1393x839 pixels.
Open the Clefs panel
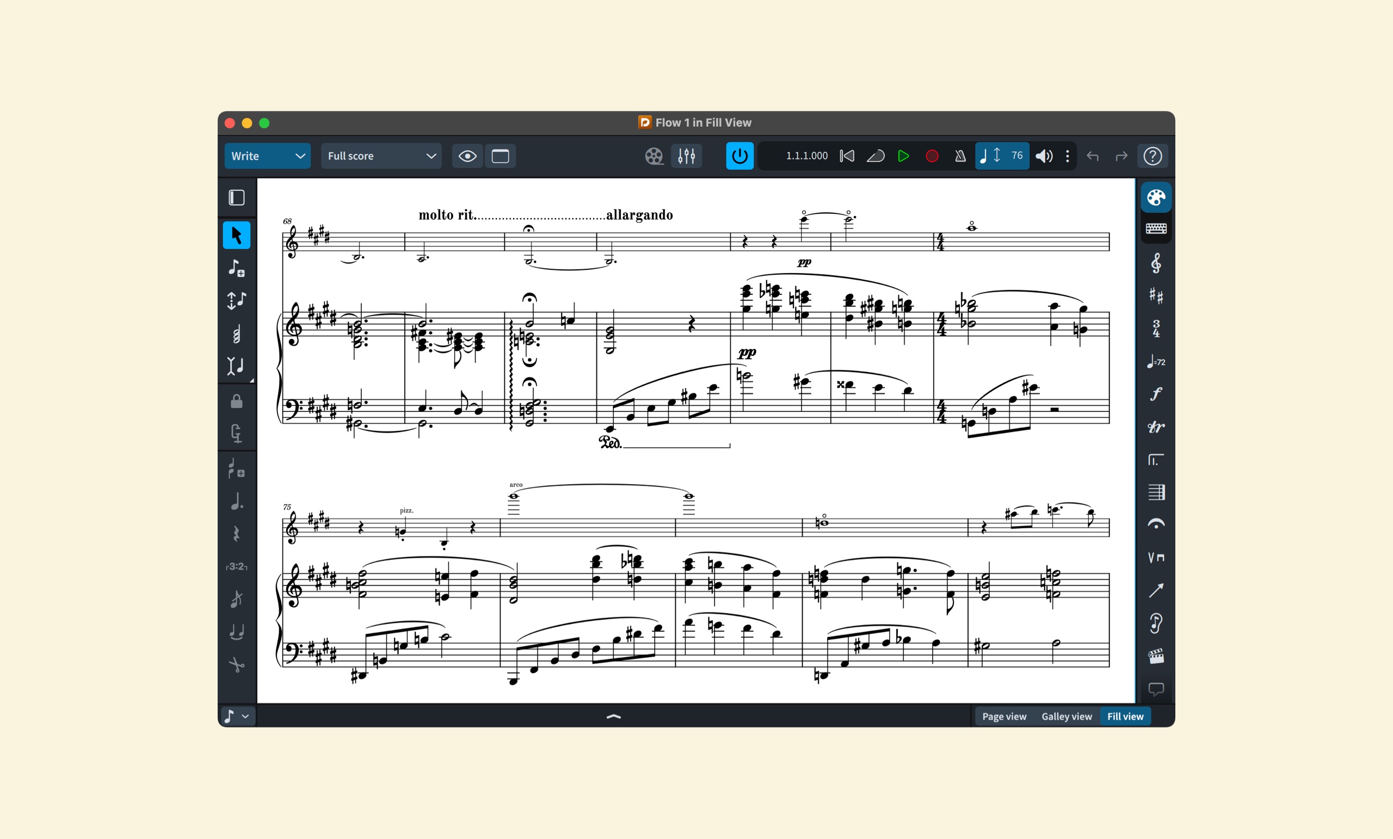(x=1156, y=263)
